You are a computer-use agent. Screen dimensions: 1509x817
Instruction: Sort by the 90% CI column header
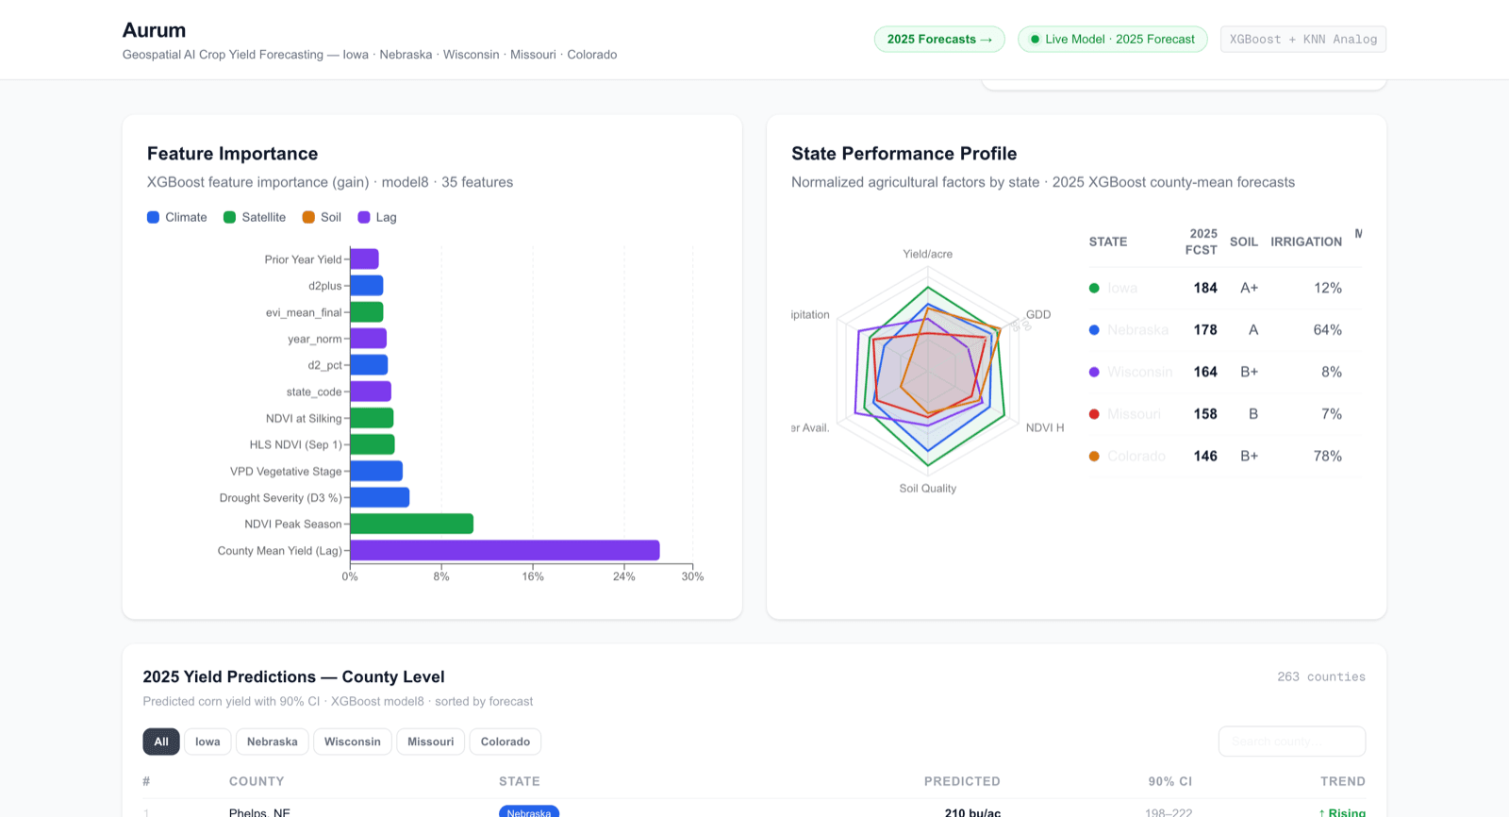[1170, 781]
